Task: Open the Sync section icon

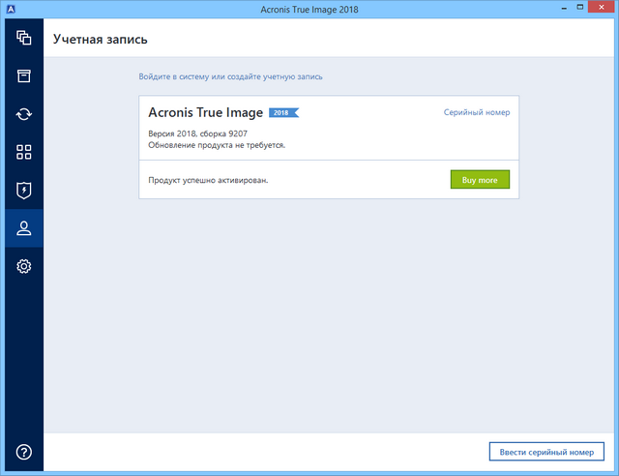Action: [x=23, y=114]
